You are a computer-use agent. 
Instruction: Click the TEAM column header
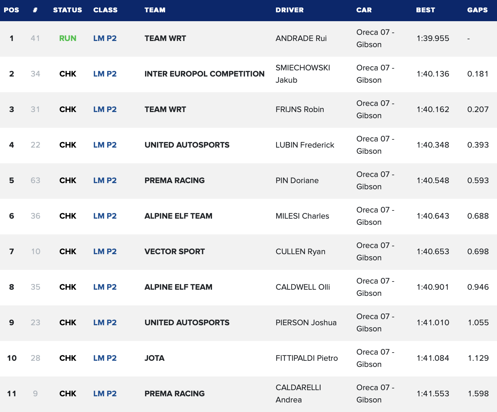tap(155, 10)
